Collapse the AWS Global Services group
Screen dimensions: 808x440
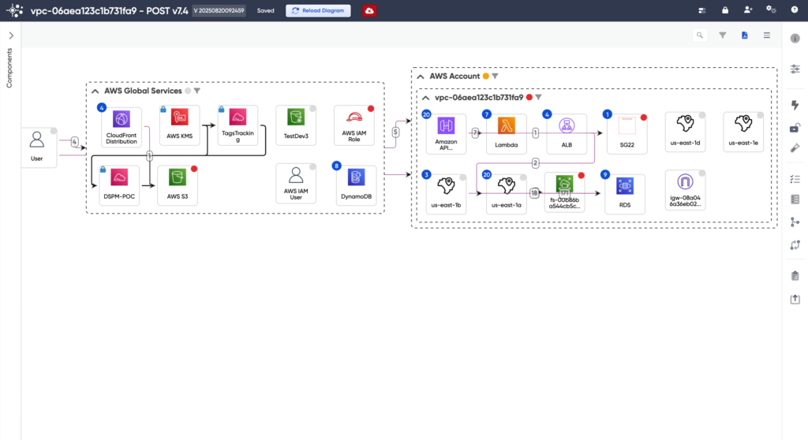tap(95, 91)
